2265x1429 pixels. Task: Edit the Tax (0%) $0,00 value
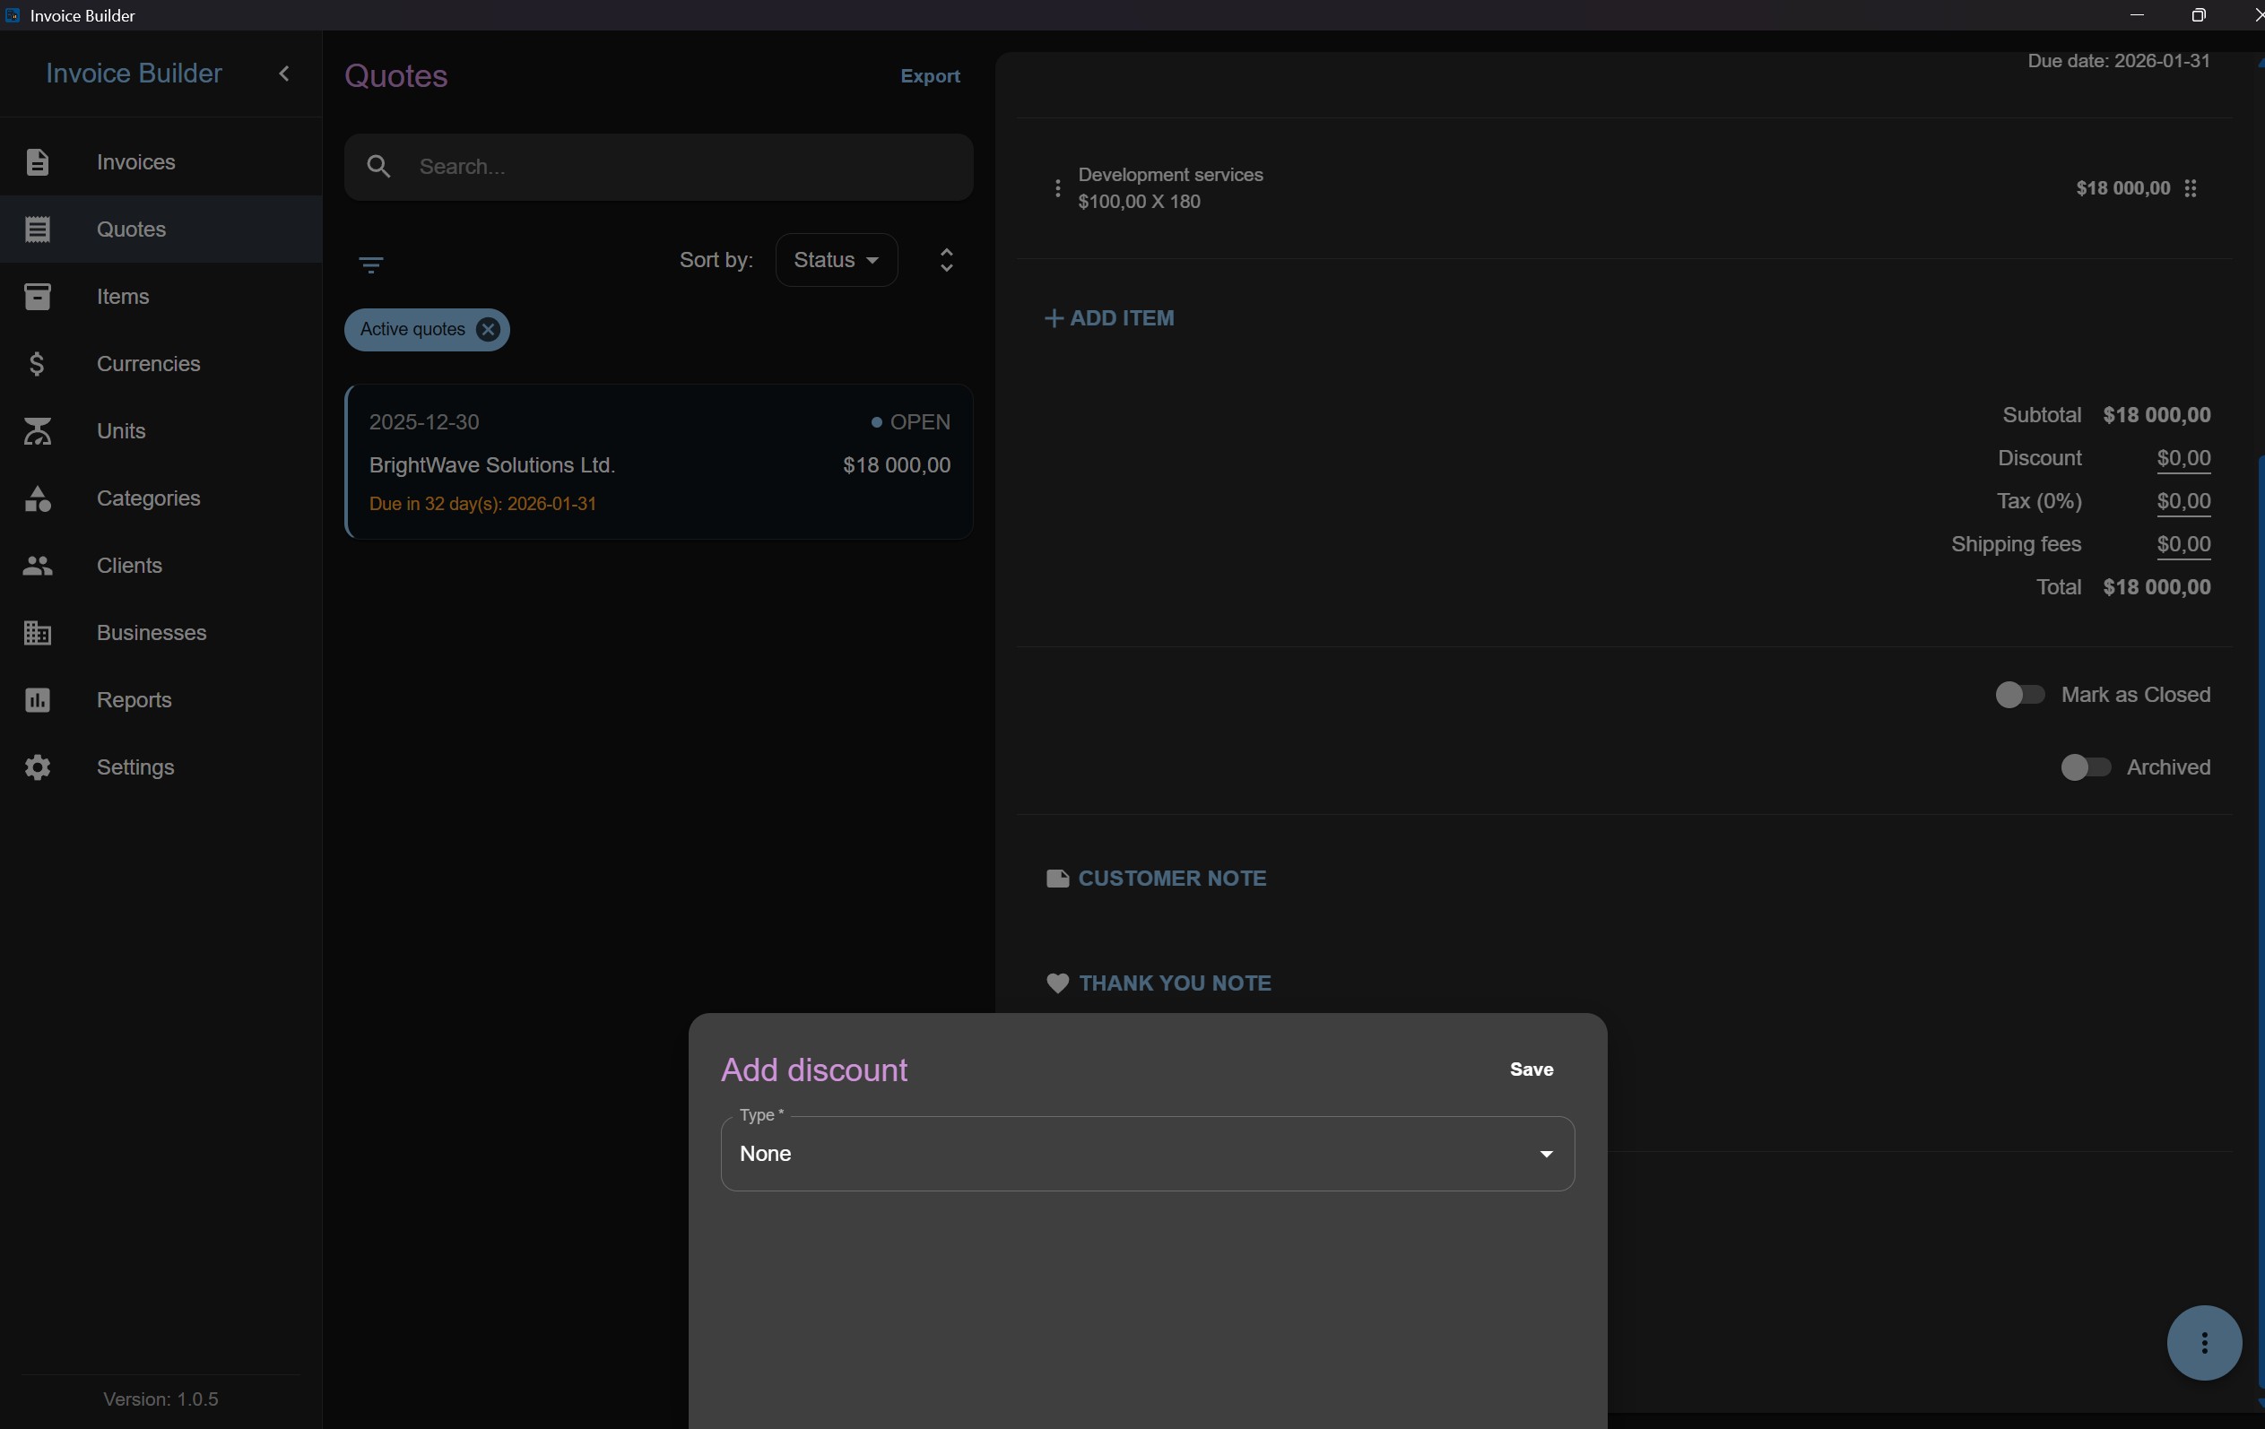pos(2183,502)
